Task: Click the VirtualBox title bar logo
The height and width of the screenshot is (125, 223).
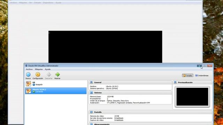Action: (26, 66)
